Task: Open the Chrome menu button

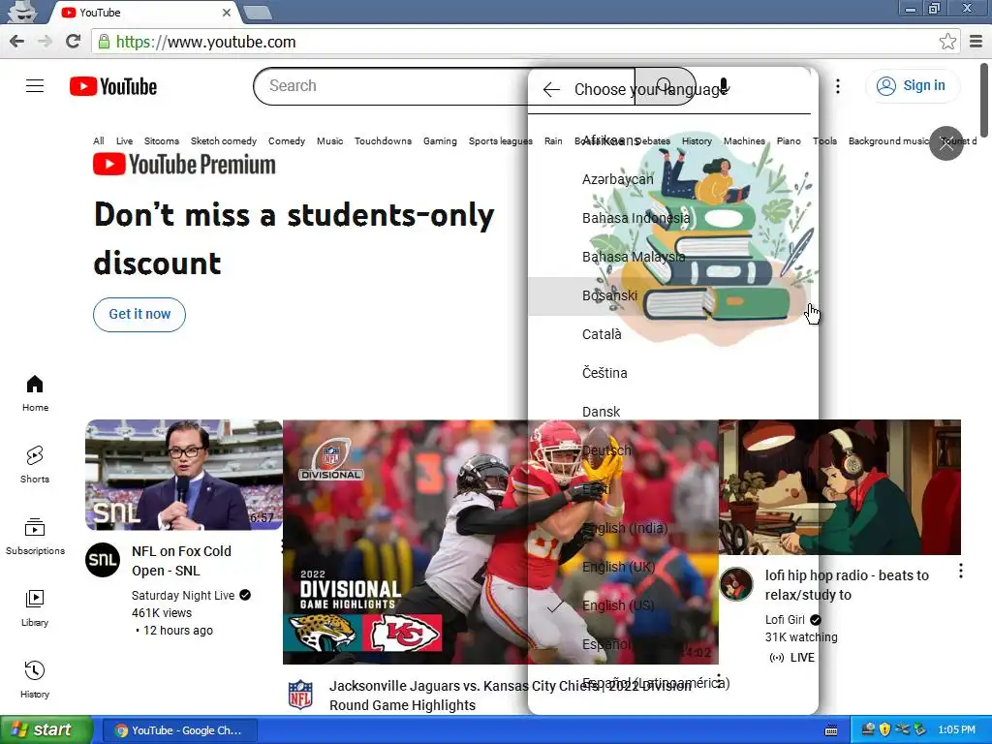Action: (x=976, y=42)
